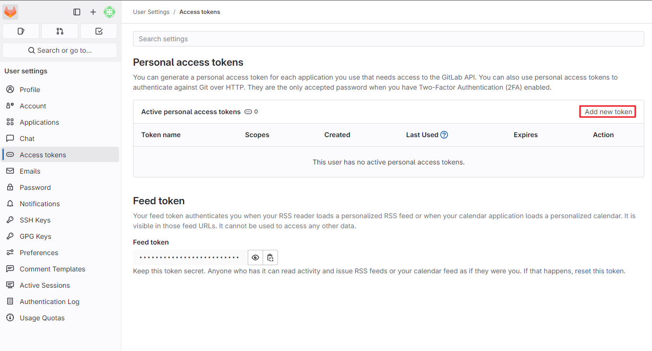
Task: Click the GPG Keys key icon
Action: [x=10, y=236]
